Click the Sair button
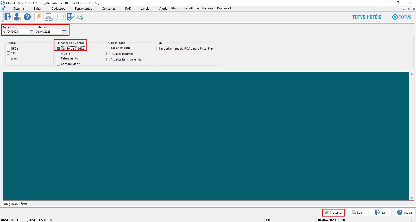 [380, 213]
